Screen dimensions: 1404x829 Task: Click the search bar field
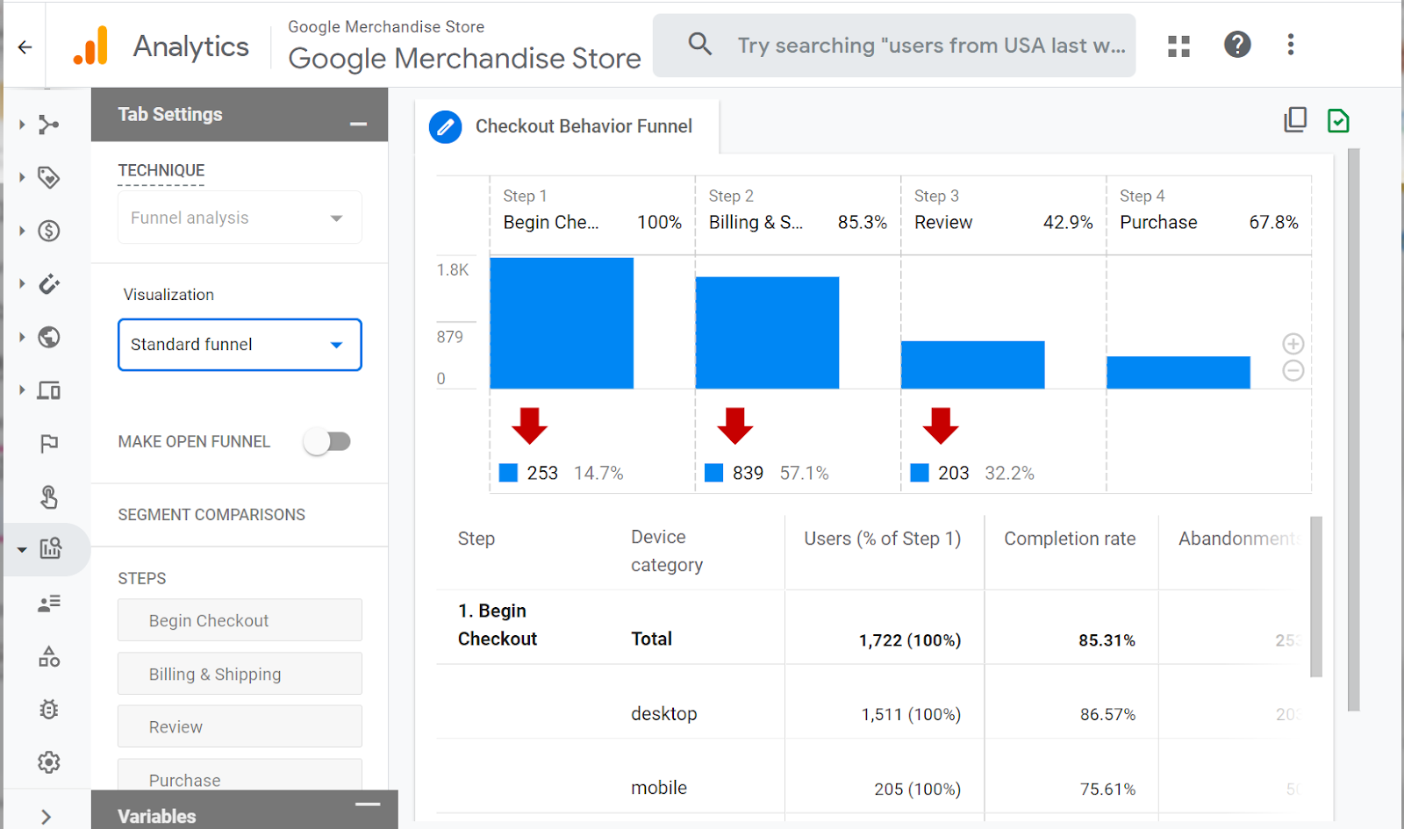[930, 46]
